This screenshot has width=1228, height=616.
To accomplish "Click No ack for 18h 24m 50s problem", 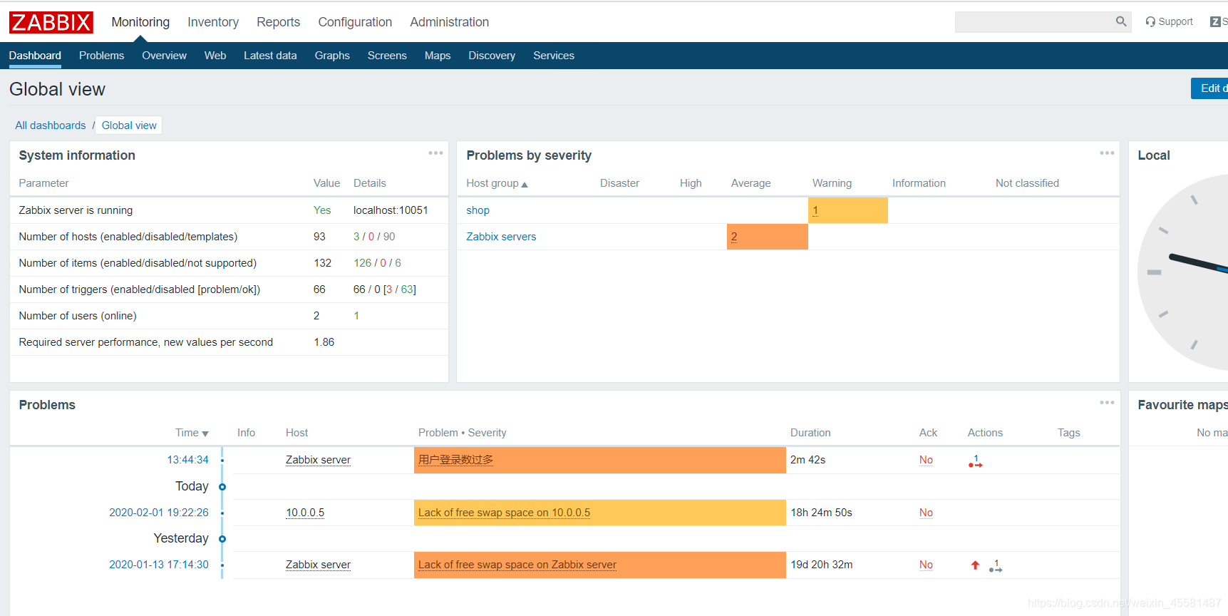I will point(926,513).
